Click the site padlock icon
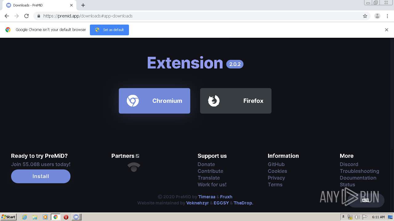 [38, 16]
